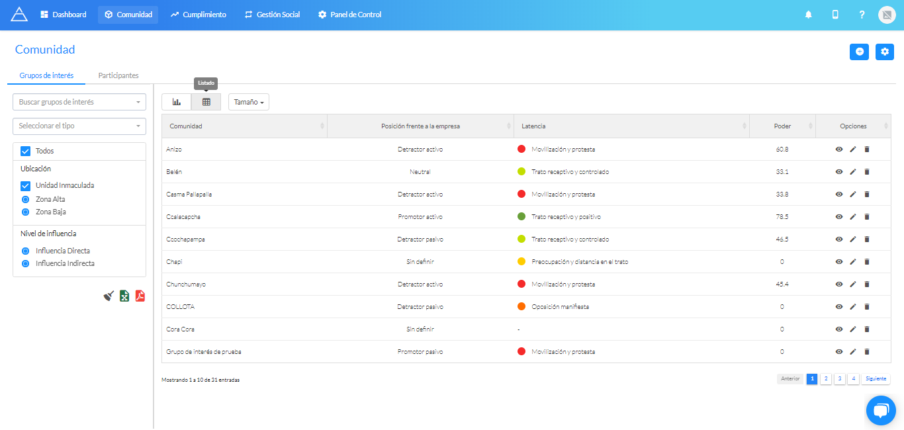This screenshot has height=430, width=904.
Task: Delete the Ccalacapcha row
Action: [x=867, y=217]
